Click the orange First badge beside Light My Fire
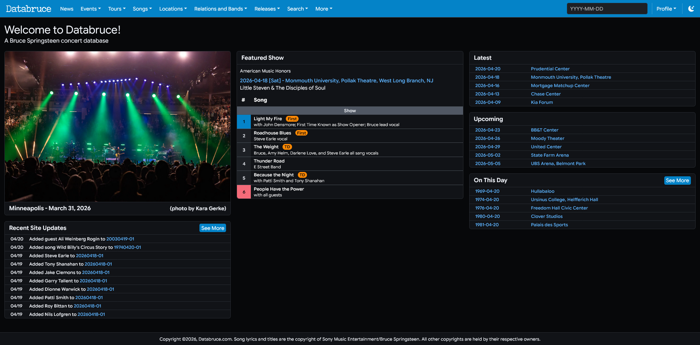The height and width of the screenshot is (345, 700). 292,119
